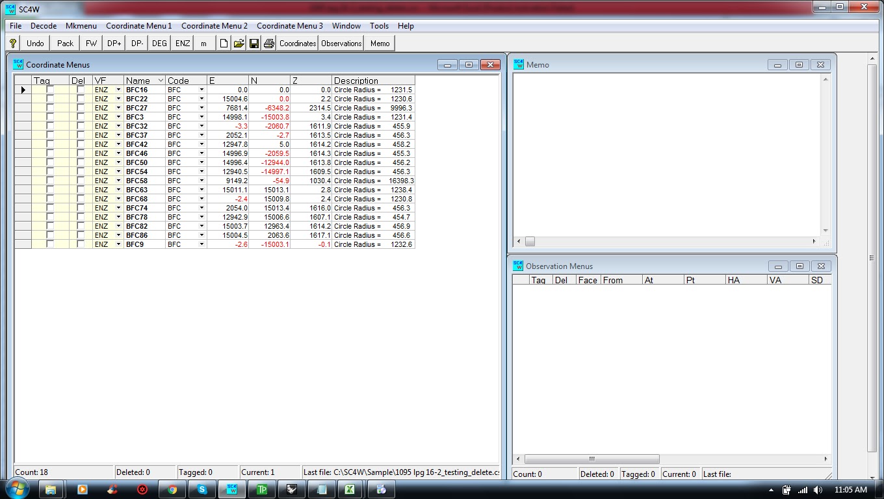This screenshot has height=499, width=884.
Task: Open the VF dropdown for BFC27
Action: pyautogui.click(x=118, y=108)
